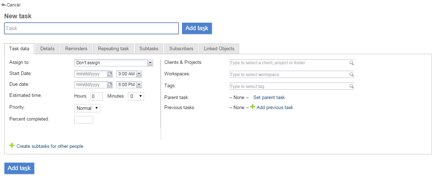Open the Start Date calendar picker icon

(x=110, y=74)
